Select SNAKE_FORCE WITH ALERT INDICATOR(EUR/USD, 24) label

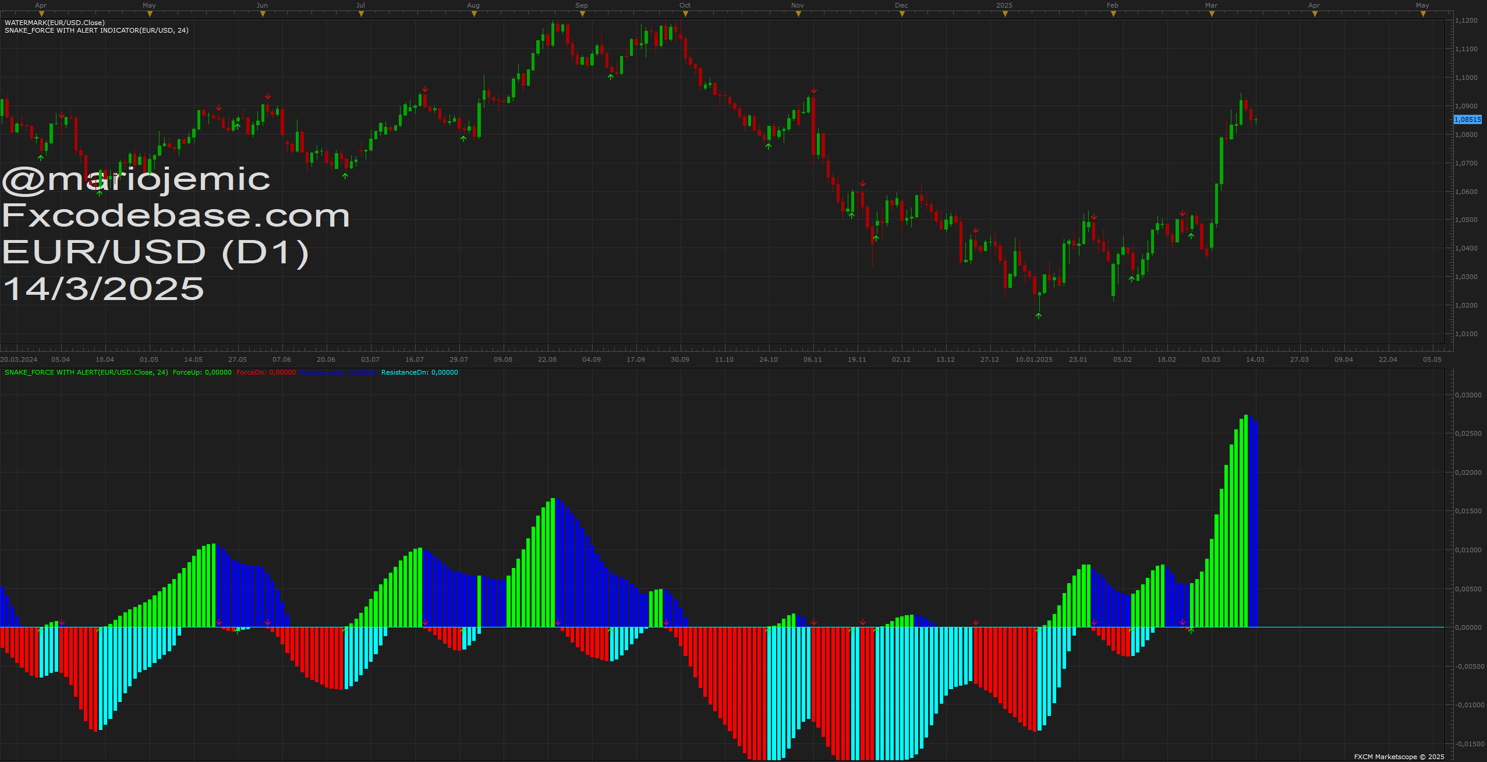[97, 30]
